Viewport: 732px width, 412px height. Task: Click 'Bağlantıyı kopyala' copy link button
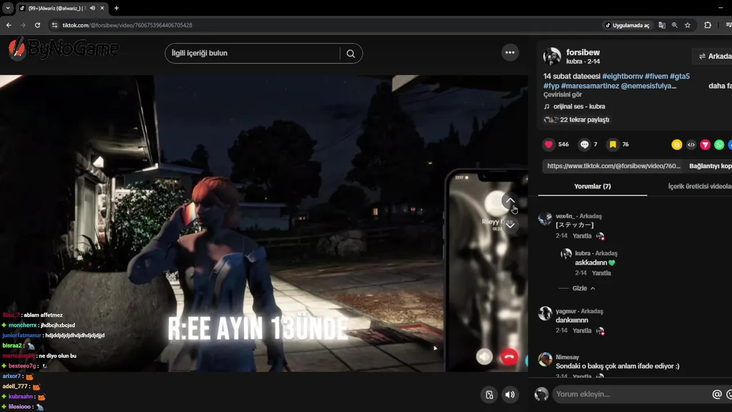click(x=710, y=166)
